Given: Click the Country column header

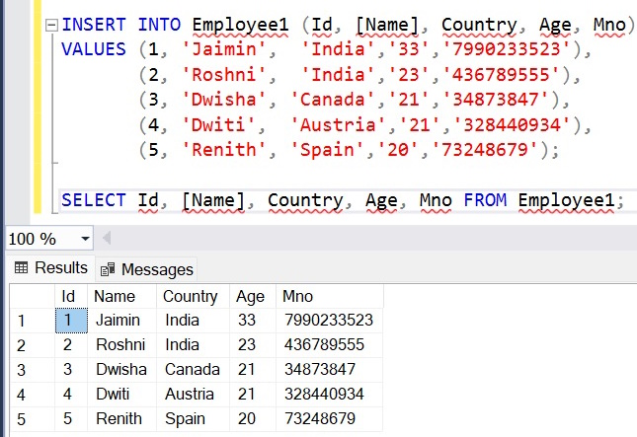Looking at the screenshot, I should tap(190, 296).
